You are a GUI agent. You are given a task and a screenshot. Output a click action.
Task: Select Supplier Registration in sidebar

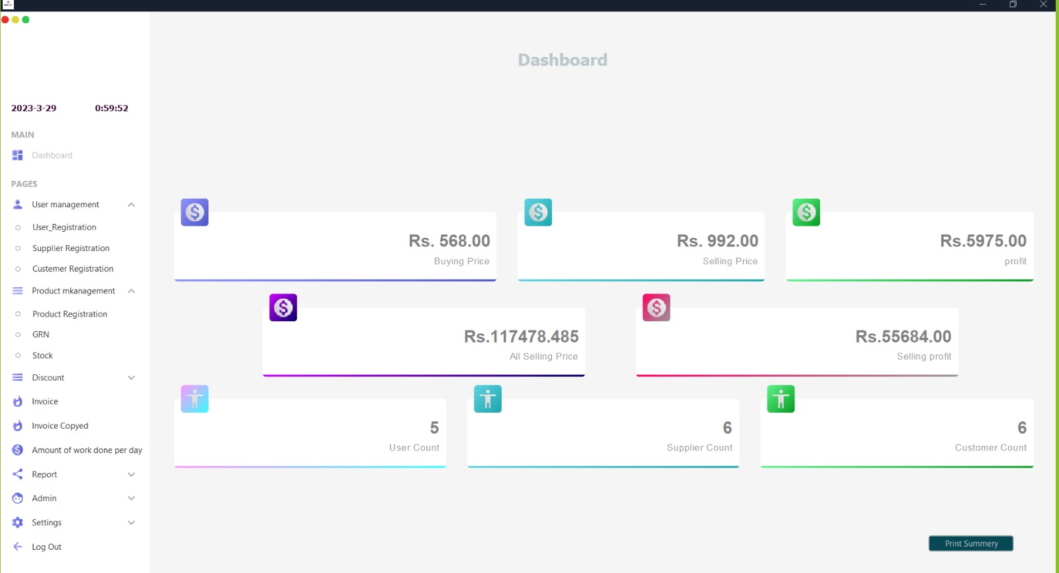[71, 248]
